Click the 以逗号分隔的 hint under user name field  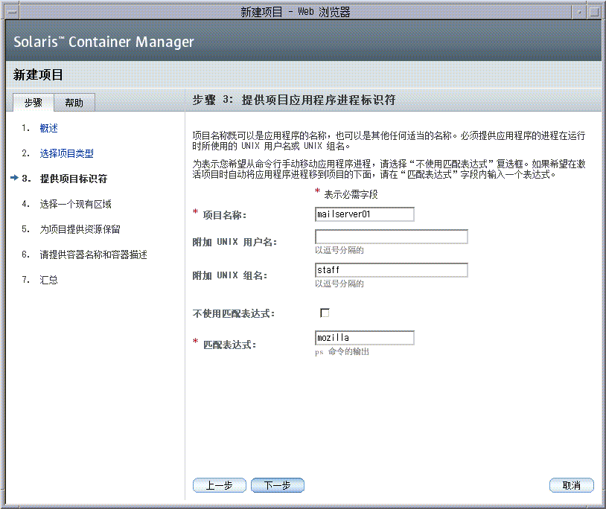coord(339,250)
